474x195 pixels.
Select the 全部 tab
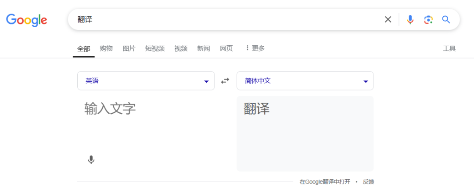[84, 48]
